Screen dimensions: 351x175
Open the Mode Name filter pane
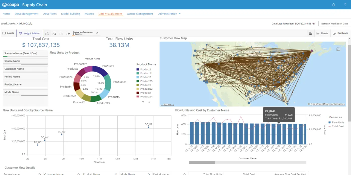(25, 92)
